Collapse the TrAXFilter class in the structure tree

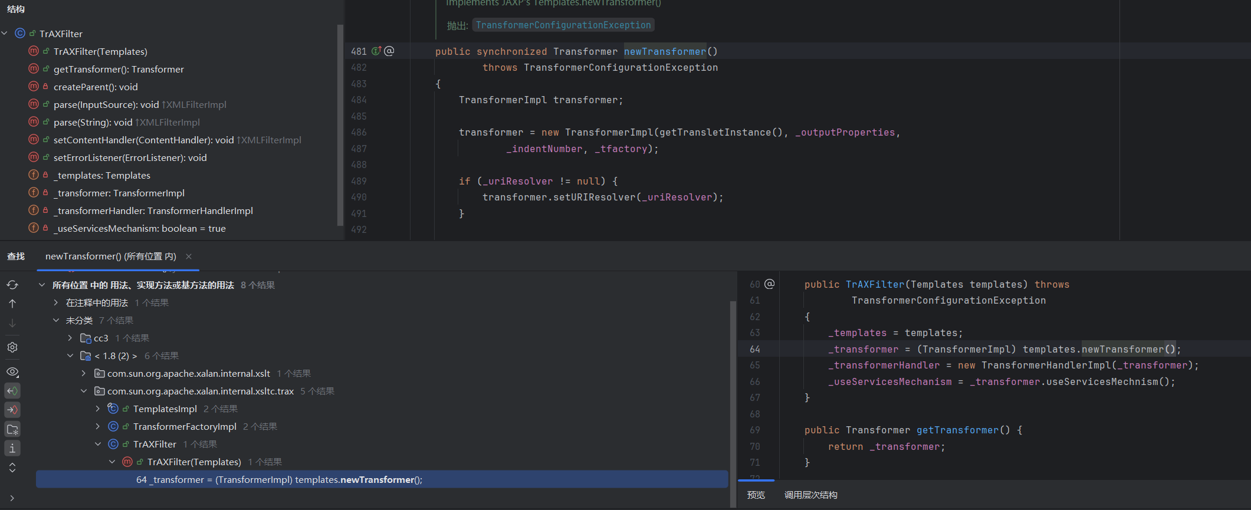5,34
